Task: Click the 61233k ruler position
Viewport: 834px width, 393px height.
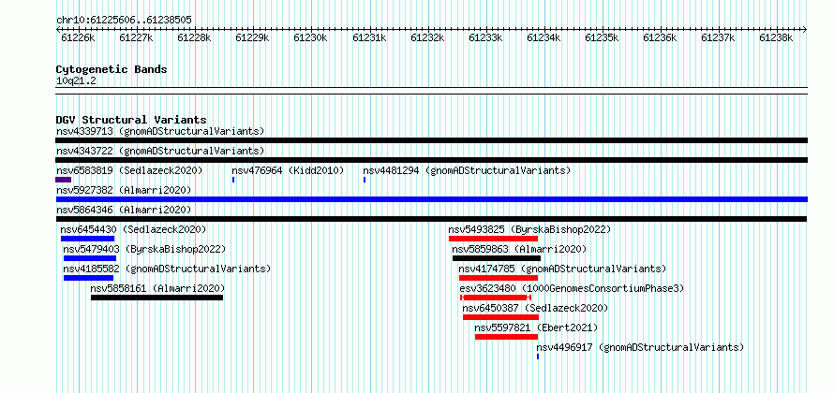Action: 485,37
